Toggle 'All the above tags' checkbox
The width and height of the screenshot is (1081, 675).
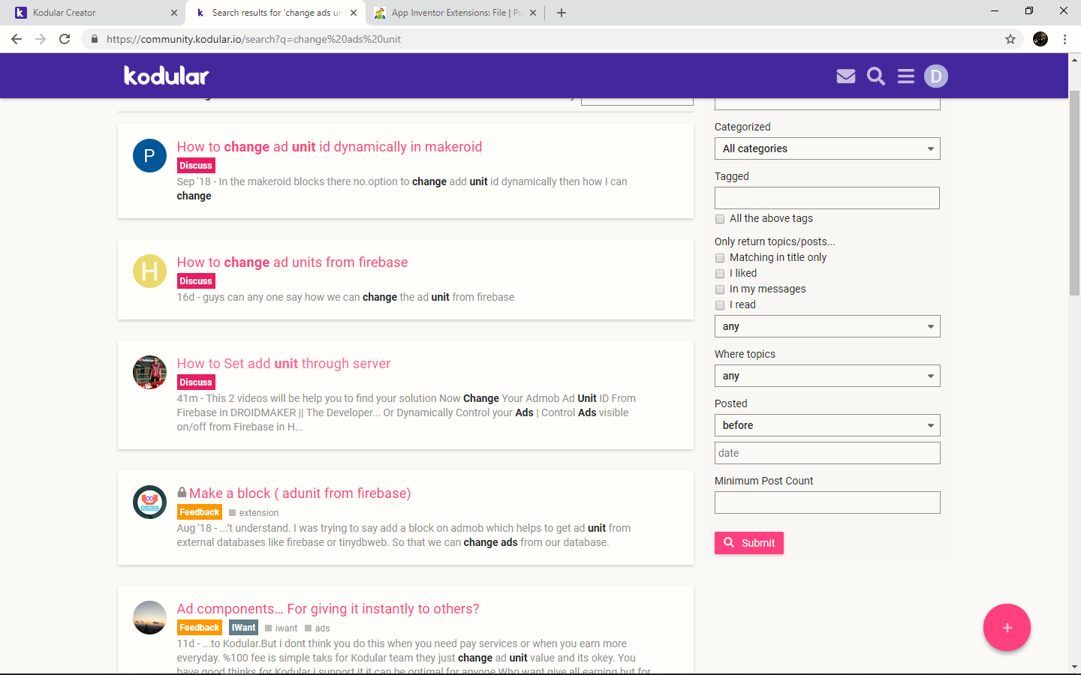coord(720,219)
